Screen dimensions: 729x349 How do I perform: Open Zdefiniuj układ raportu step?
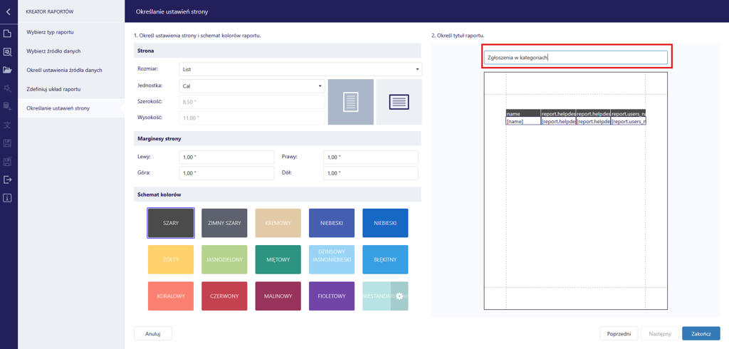[x=53, y=89]
